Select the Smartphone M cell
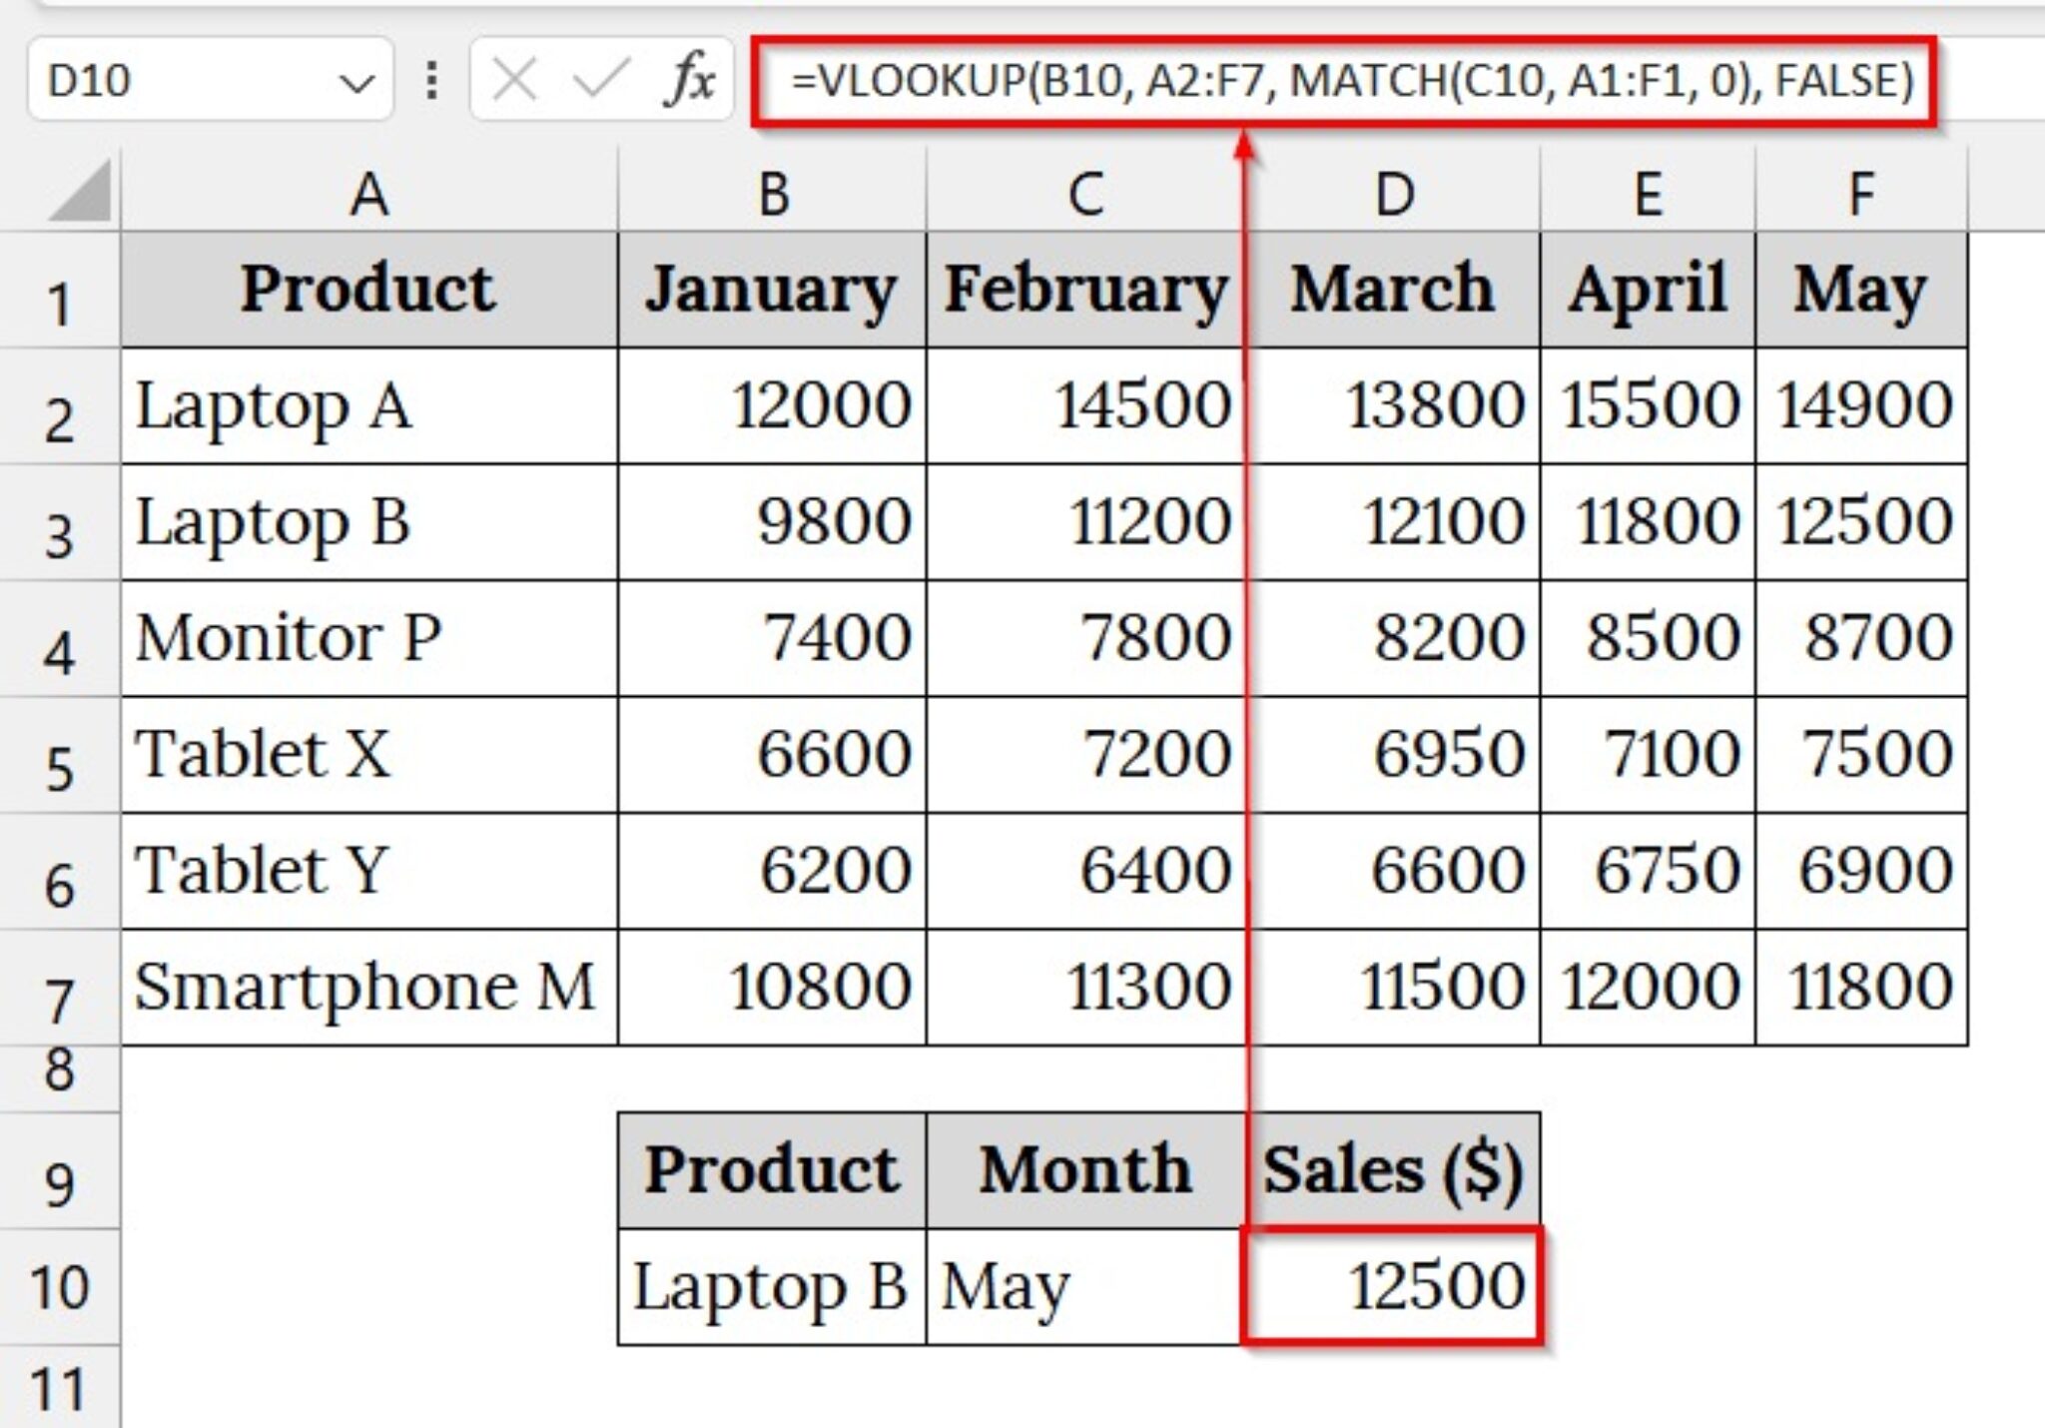This screenshot has width=2045, height=1428. click(x=369, y=988)
